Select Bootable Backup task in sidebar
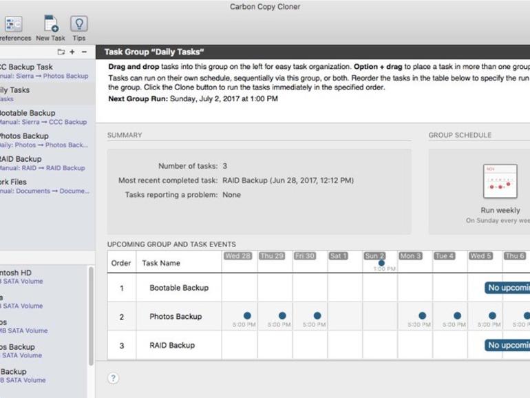Viewport: 530px width, 398px height. (47, 117)
